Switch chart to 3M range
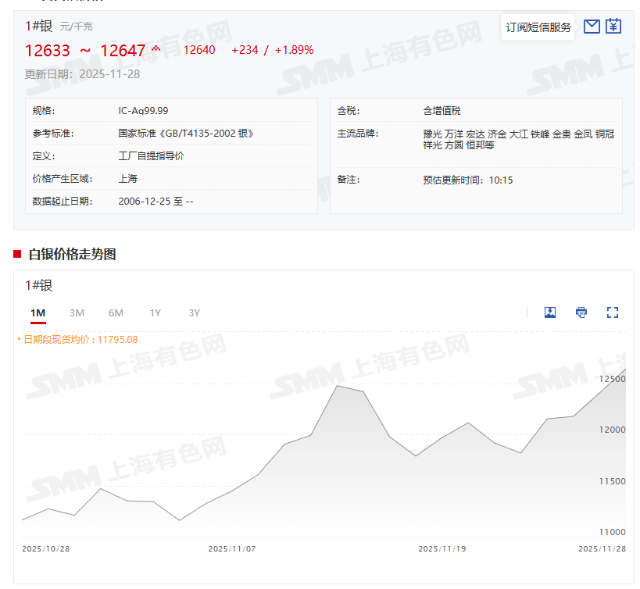The width and height of the screenshot is (640, 589). [77, 313]
